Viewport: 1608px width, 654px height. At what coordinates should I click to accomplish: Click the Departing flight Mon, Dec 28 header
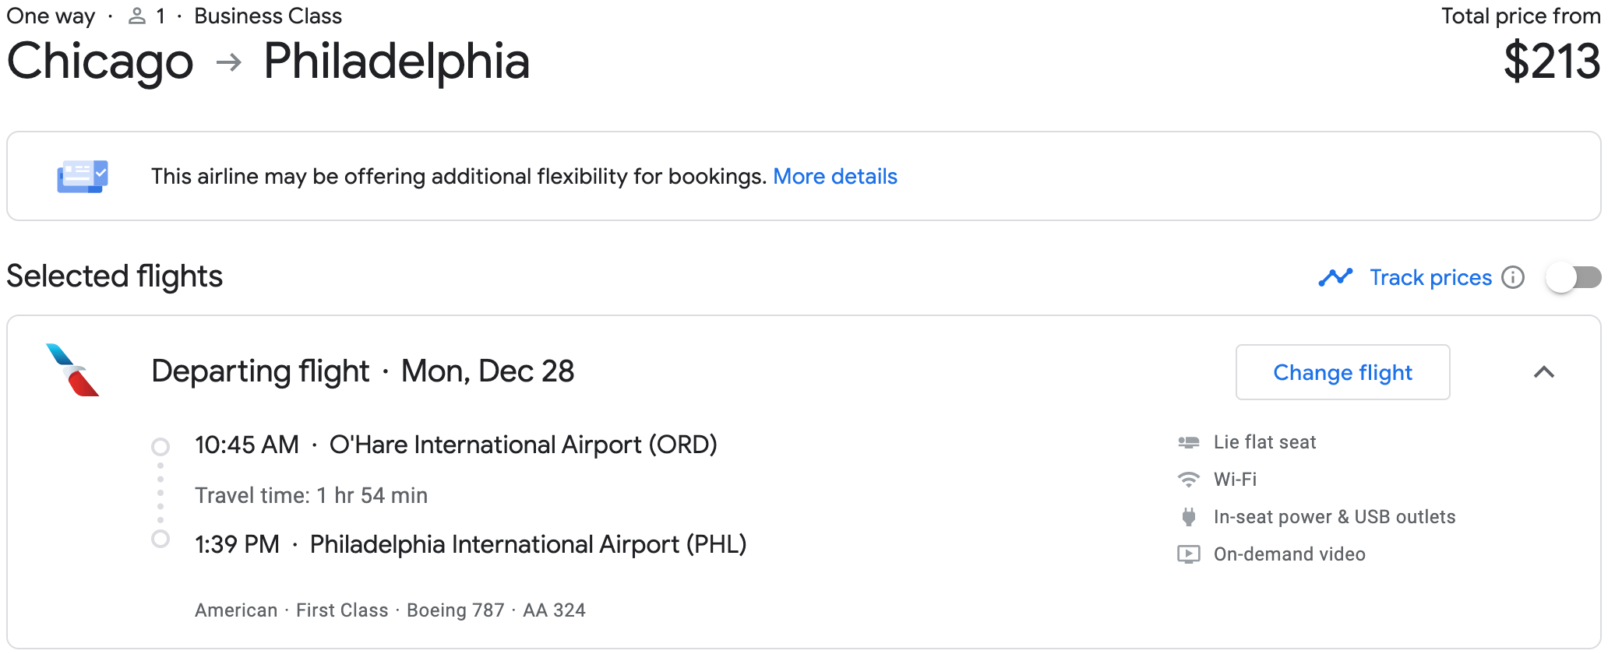pyautogui.click(x=362, y=371)
